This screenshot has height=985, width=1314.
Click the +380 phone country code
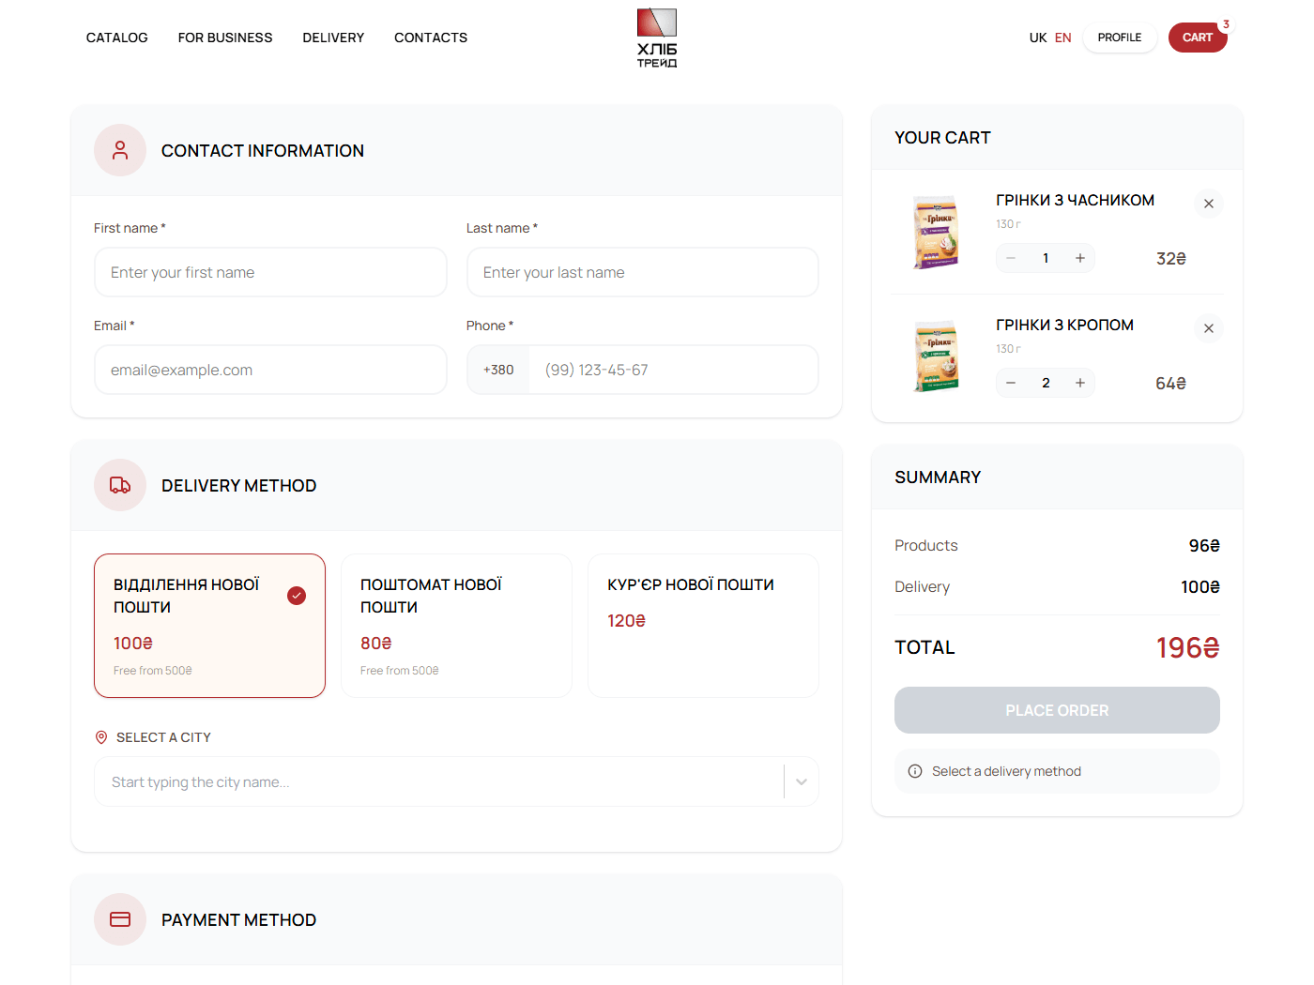pyautogui.click(x=498, y=370)
